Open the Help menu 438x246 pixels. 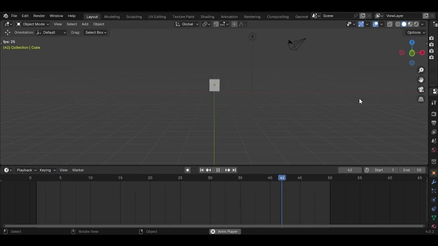point(72,16)
